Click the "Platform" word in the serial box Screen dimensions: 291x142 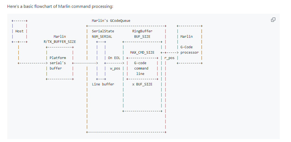tap(58, 58)
